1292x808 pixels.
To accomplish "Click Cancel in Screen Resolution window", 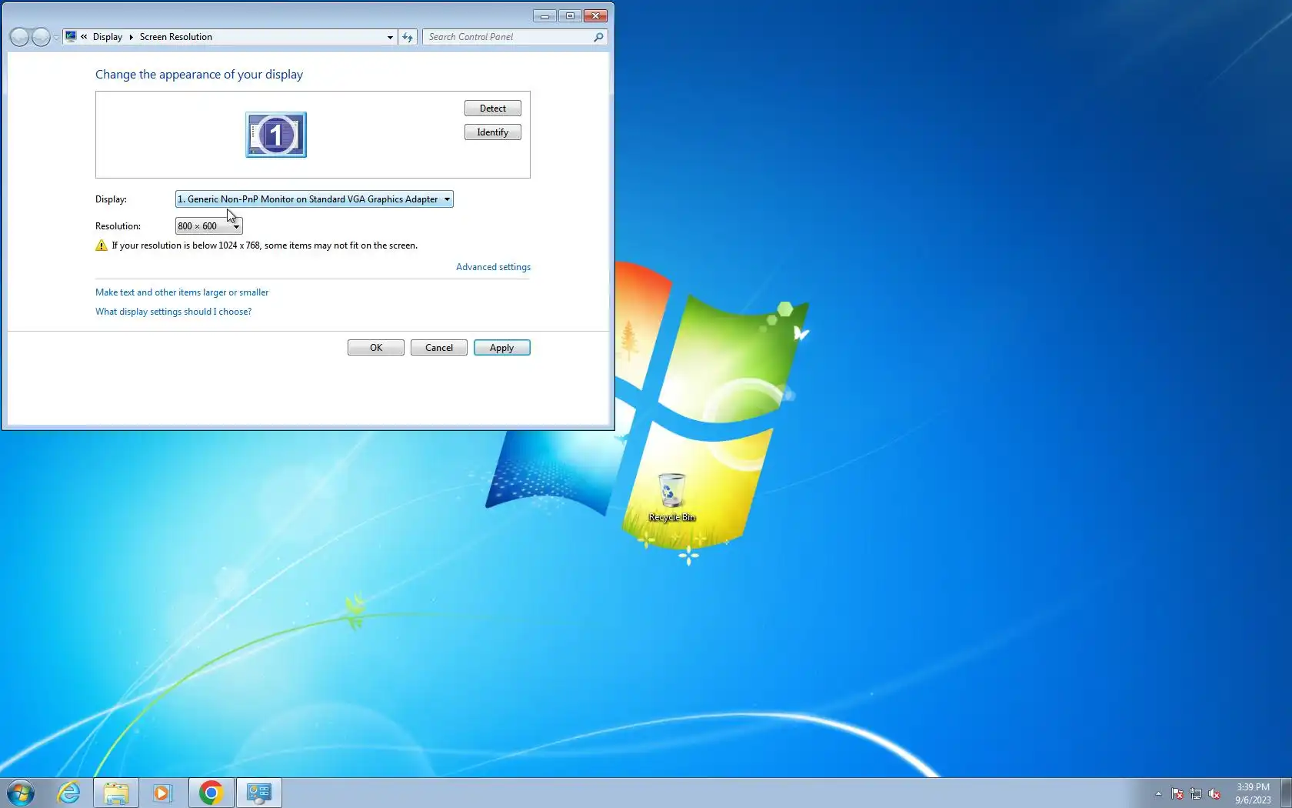I will click(x=439, y=348).
